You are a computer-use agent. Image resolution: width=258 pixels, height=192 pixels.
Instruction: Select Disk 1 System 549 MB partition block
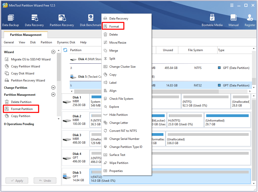(x=96, y=101)
